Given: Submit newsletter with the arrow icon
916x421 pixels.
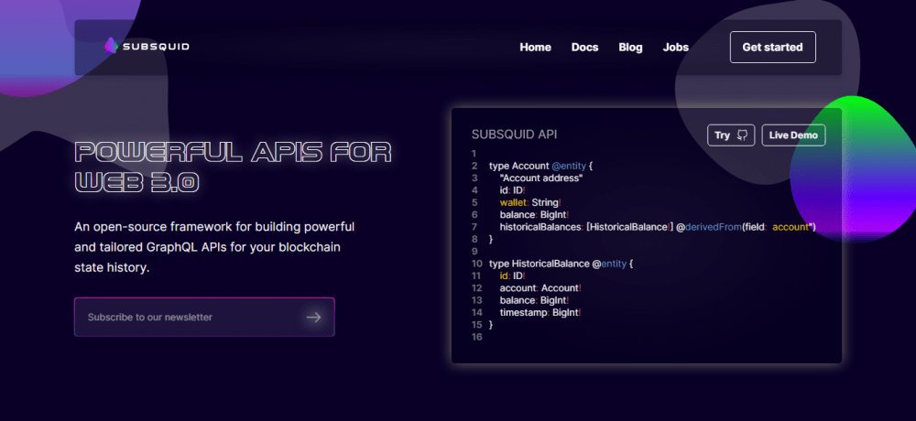Looking at the screenshot, I should point(313,317).
